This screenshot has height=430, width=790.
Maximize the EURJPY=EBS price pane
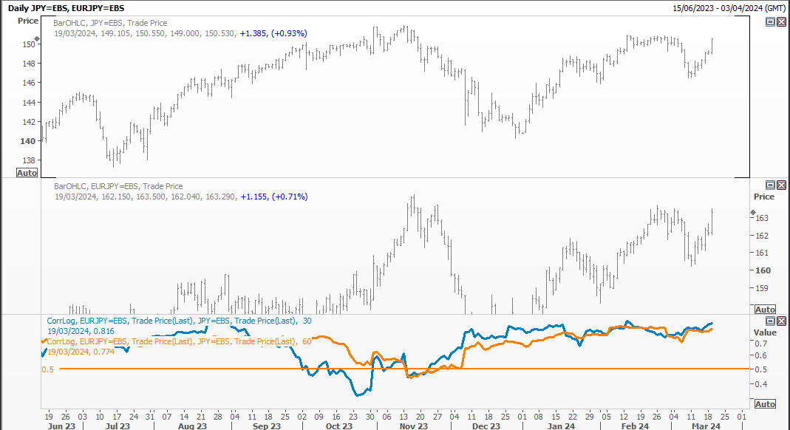tap(770, 185)
